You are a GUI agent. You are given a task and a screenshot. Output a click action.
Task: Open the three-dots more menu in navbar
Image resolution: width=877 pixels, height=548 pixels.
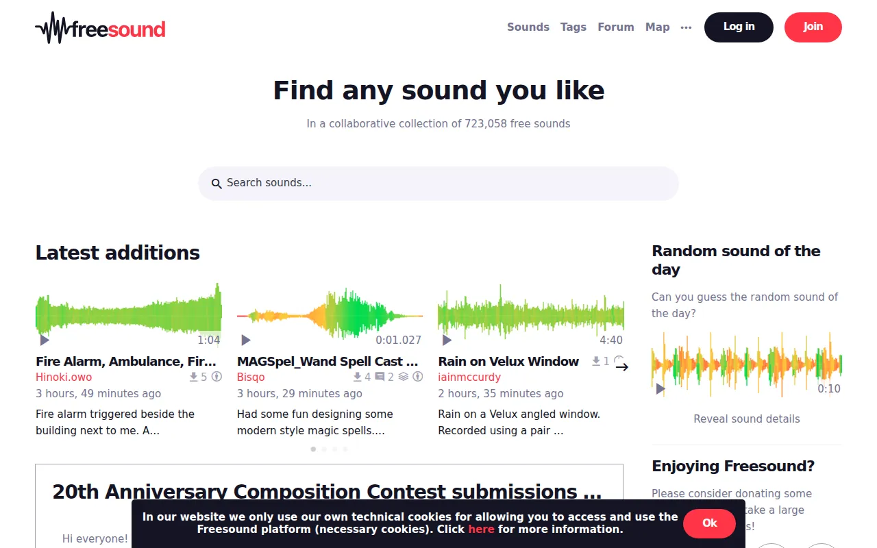[x=686, y=27]
